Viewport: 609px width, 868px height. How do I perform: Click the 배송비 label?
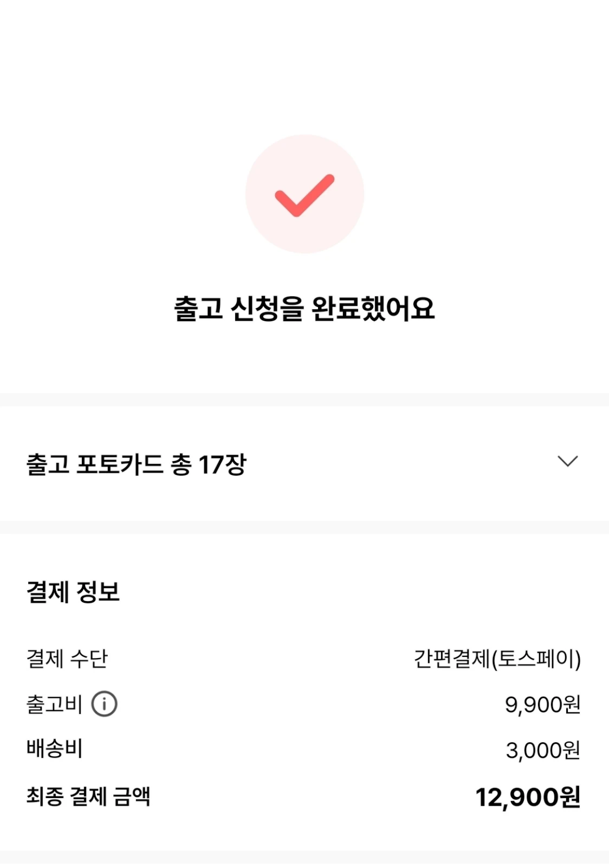54,749
